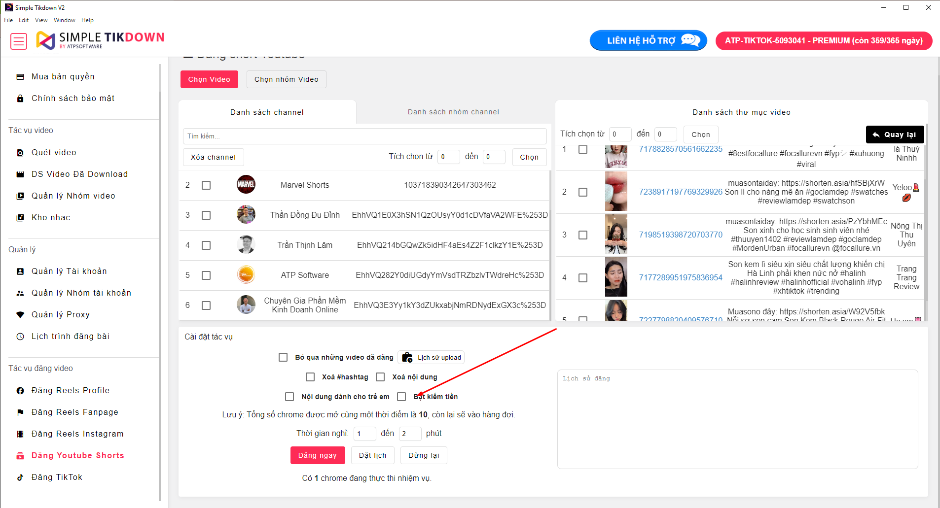
Task: Select video 7198519398720703770 checkbox
Action: [583, 235]
